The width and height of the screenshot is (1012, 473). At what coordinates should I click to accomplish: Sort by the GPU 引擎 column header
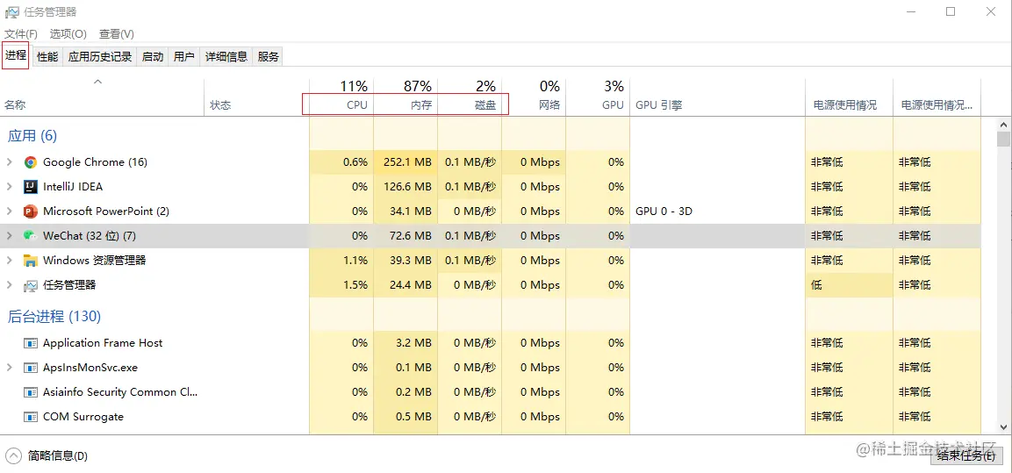717,97
